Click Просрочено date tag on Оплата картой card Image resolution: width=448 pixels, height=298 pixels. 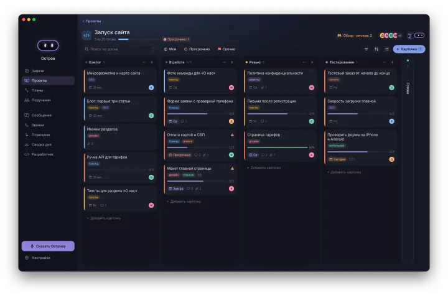(180, 155)
